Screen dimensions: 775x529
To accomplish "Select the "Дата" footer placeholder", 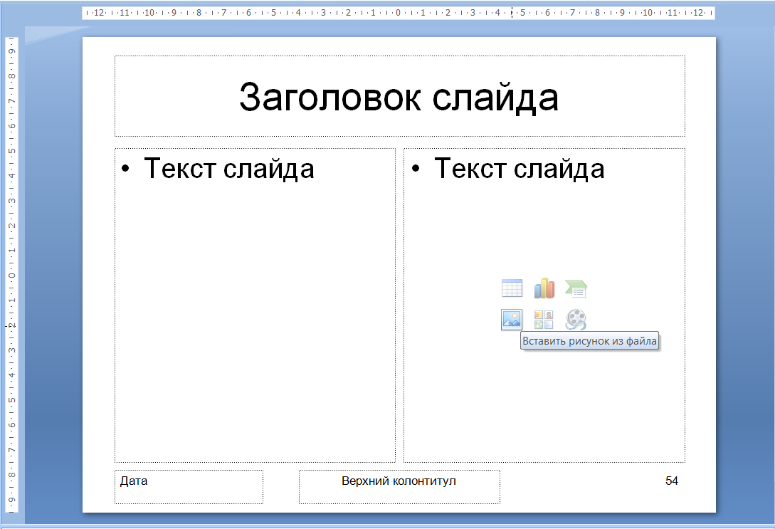I will point(189,487).
